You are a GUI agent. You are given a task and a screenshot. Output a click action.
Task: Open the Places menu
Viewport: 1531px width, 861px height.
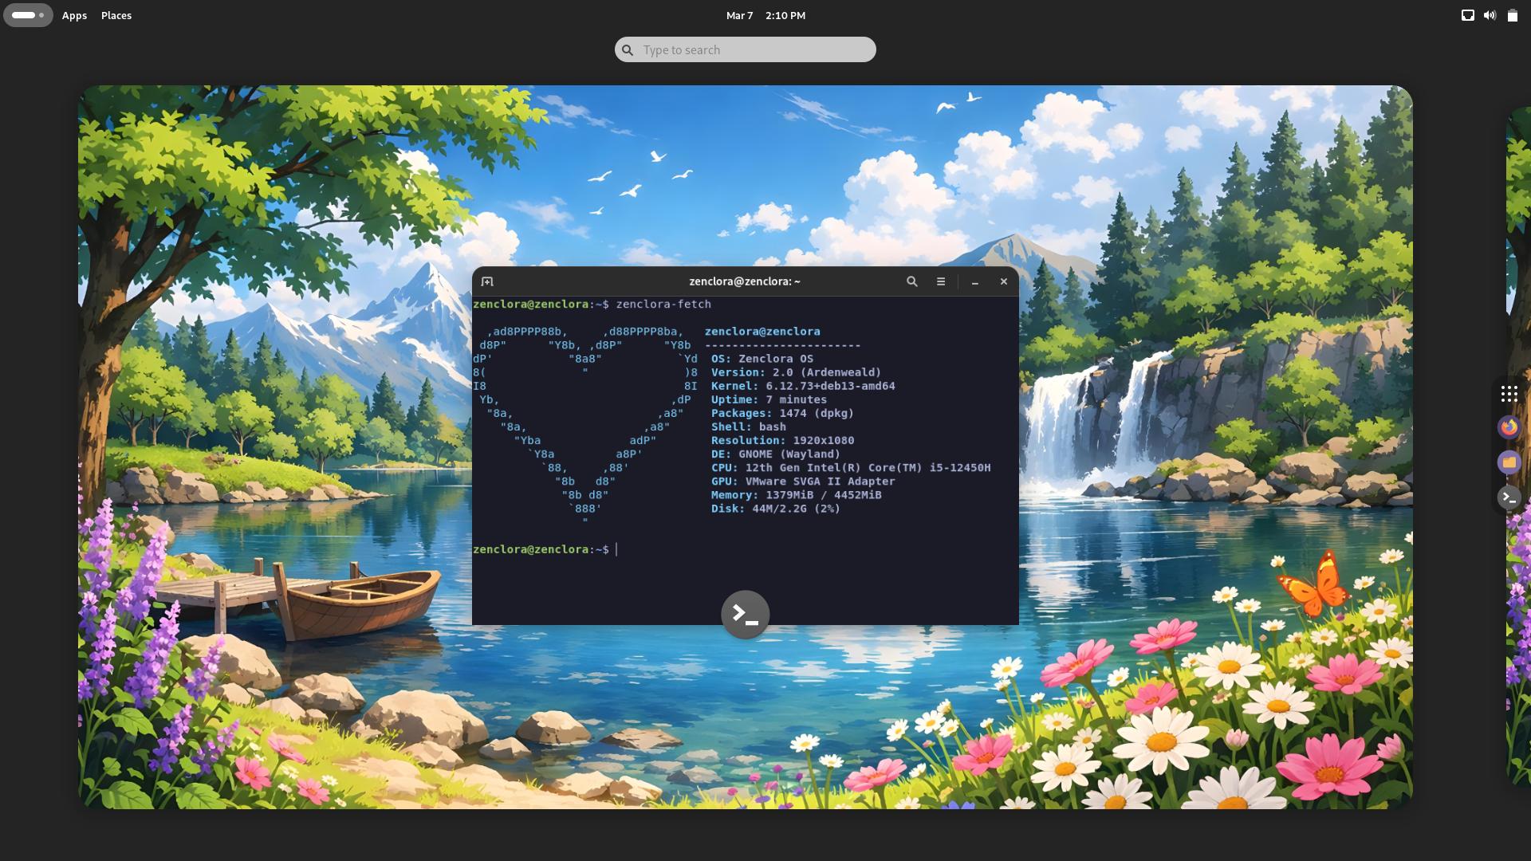(x=116, y=15)
